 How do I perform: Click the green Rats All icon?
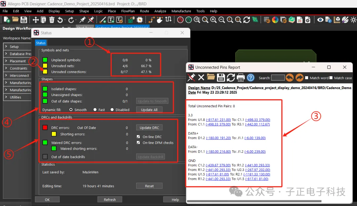[x=188, y=20]
